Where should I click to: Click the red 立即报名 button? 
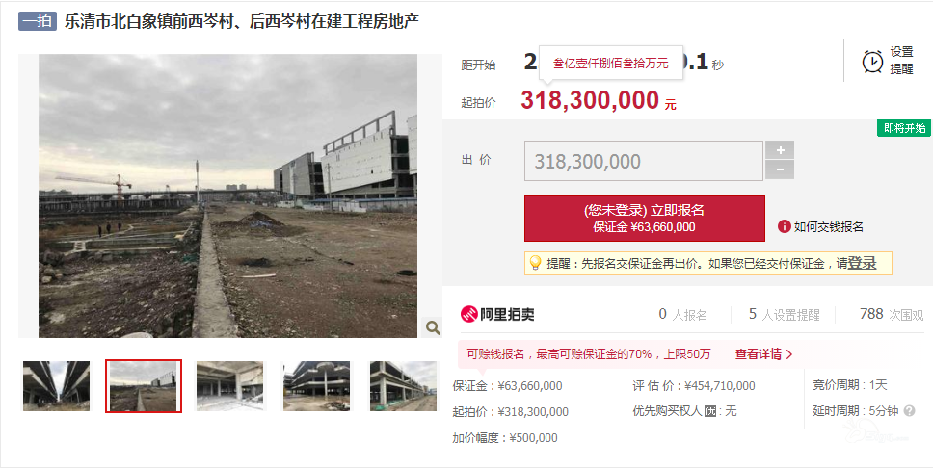(645, 219)
